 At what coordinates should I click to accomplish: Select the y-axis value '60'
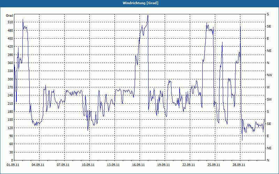pos(11,144)
